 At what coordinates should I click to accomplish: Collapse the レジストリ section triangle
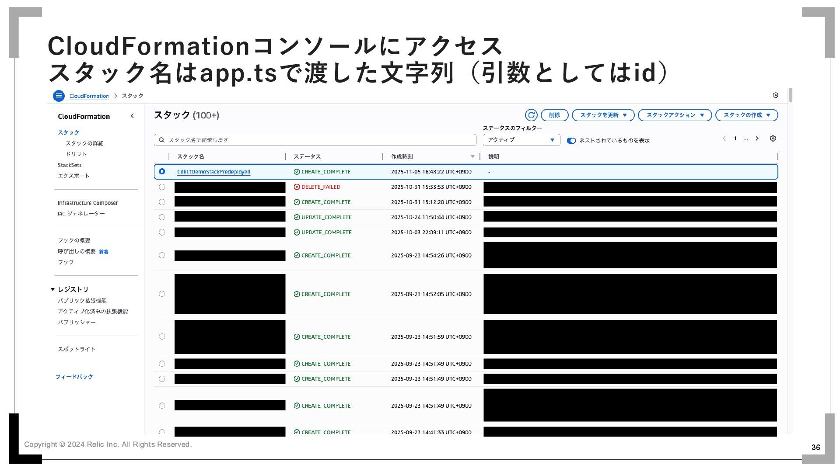point(52,289)
